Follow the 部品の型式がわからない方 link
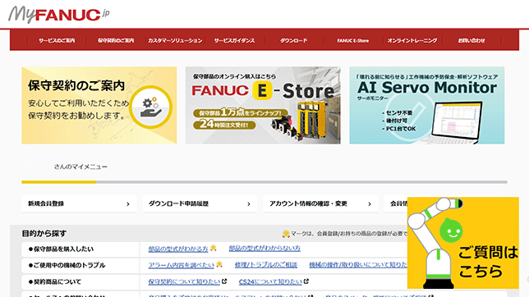 (264, 249)
